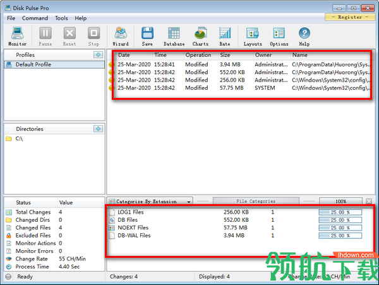Click the Displayed: 4 status bar entry
Screen dimensions: 379x285
coord(214,277)
